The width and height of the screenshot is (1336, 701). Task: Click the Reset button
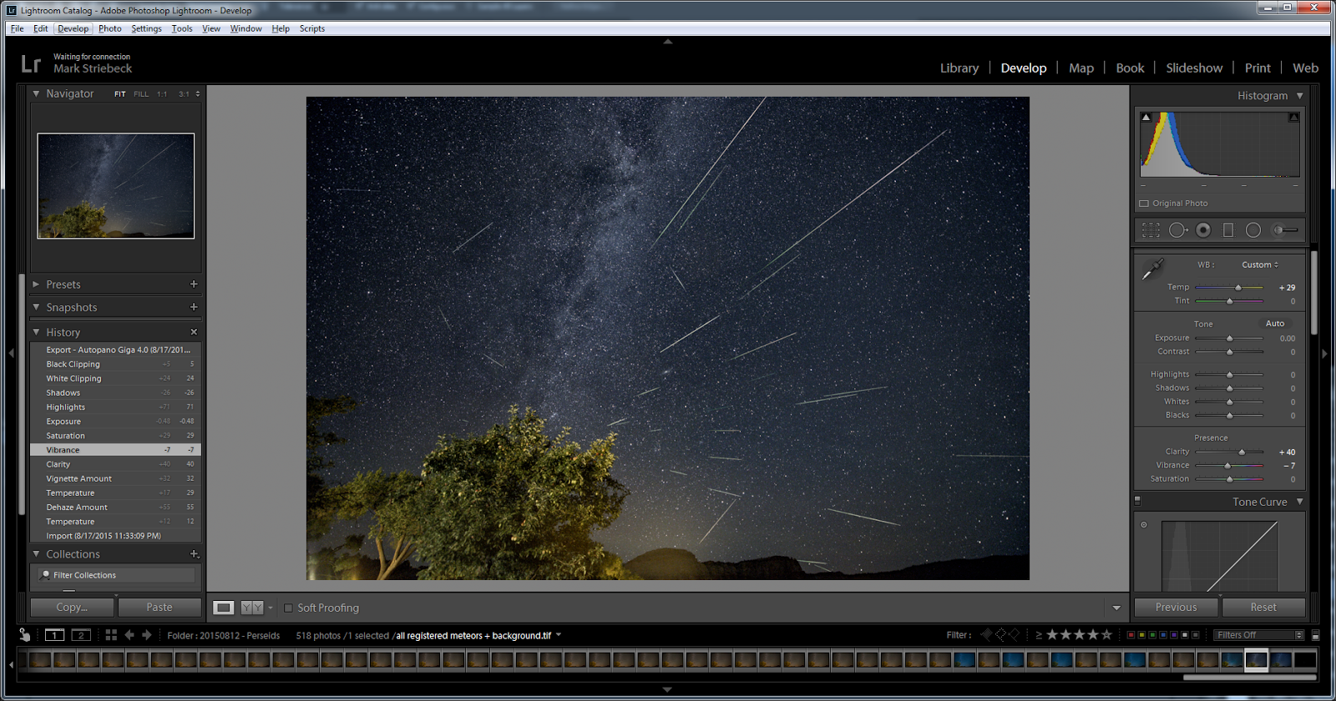(1263, 608)
